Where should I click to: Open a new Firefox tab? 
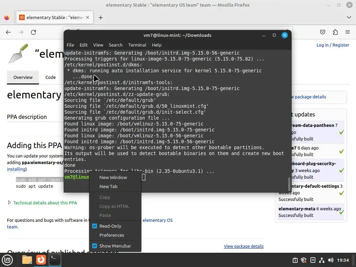click(x=100, y=17)
